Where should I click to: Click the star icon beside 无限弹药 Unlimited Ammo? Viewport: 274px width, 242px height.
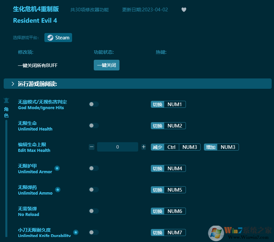[58, 190]
